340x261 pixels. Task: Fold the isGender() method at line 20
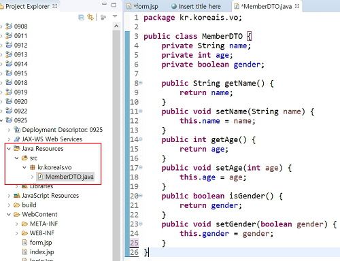[x=141, y=196]
